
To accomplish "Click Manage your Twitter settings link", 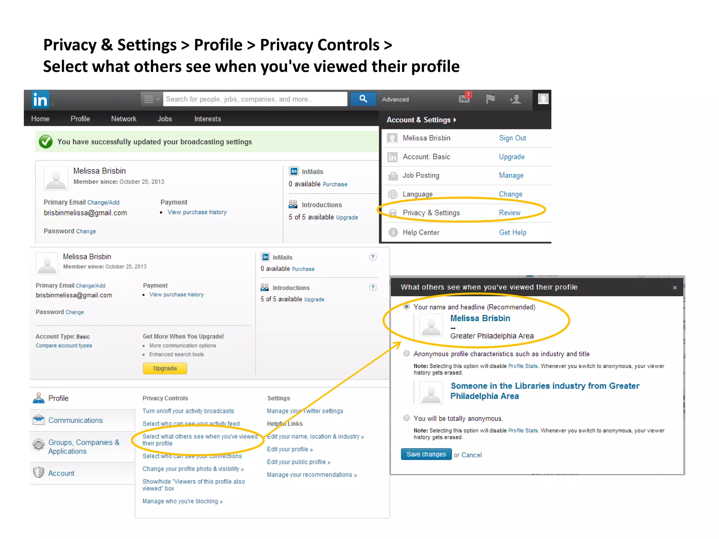I will point(305,411).
